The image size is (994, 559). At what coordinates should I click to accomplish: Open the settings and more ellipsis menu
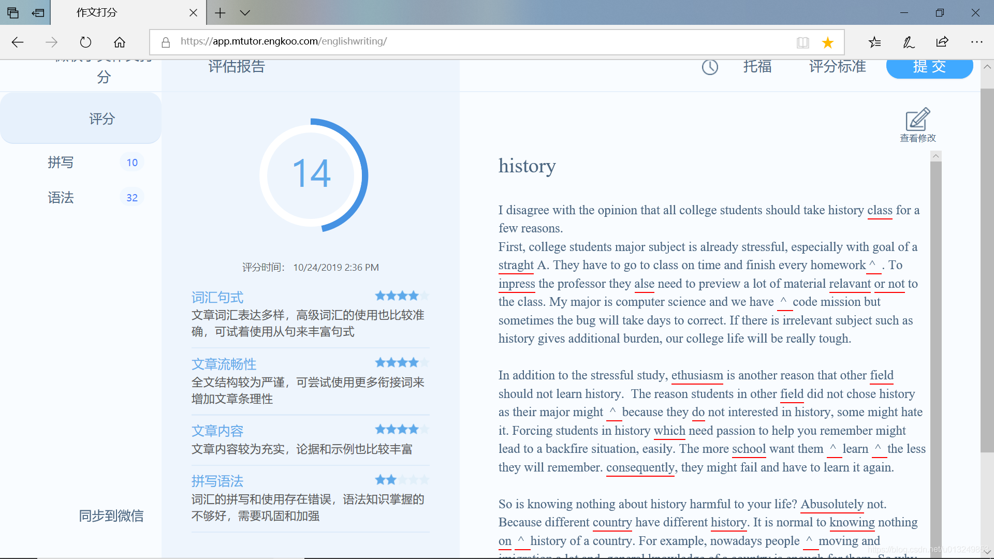point(976,42)
